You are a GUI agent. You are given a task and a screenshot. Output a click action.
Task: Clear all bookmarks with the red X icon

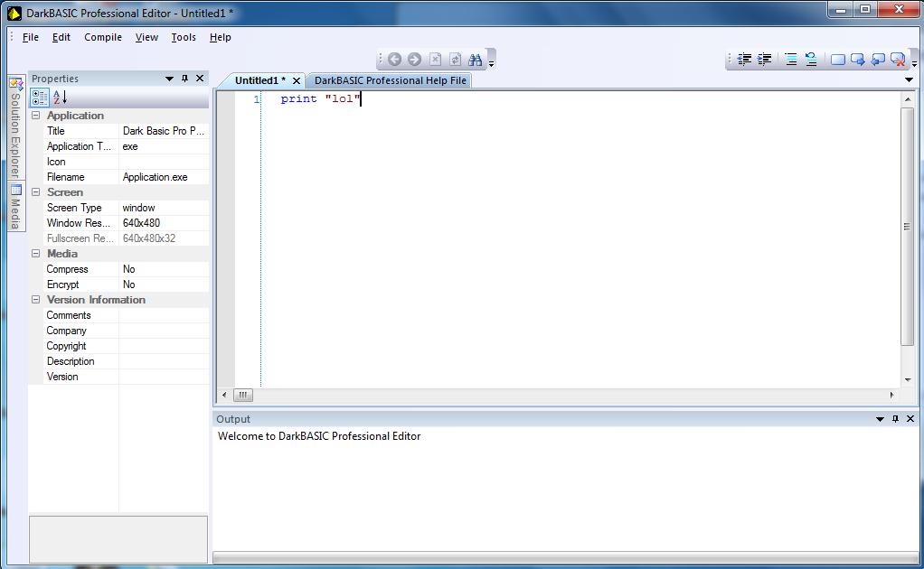898,60
